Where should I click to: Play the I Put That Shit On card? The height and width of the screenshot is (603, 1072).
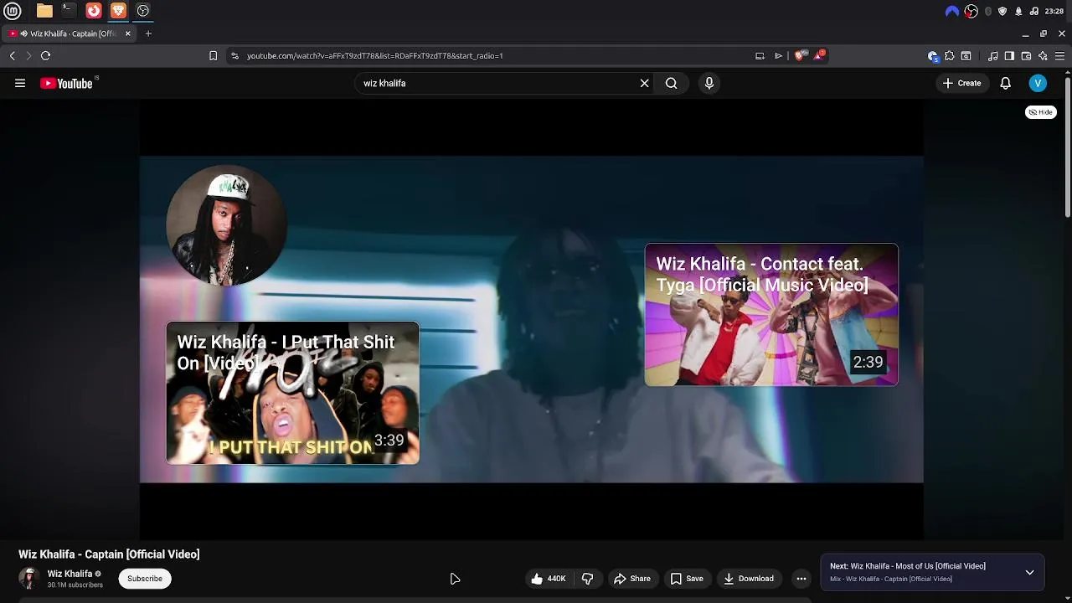click(x=292, y=393)
